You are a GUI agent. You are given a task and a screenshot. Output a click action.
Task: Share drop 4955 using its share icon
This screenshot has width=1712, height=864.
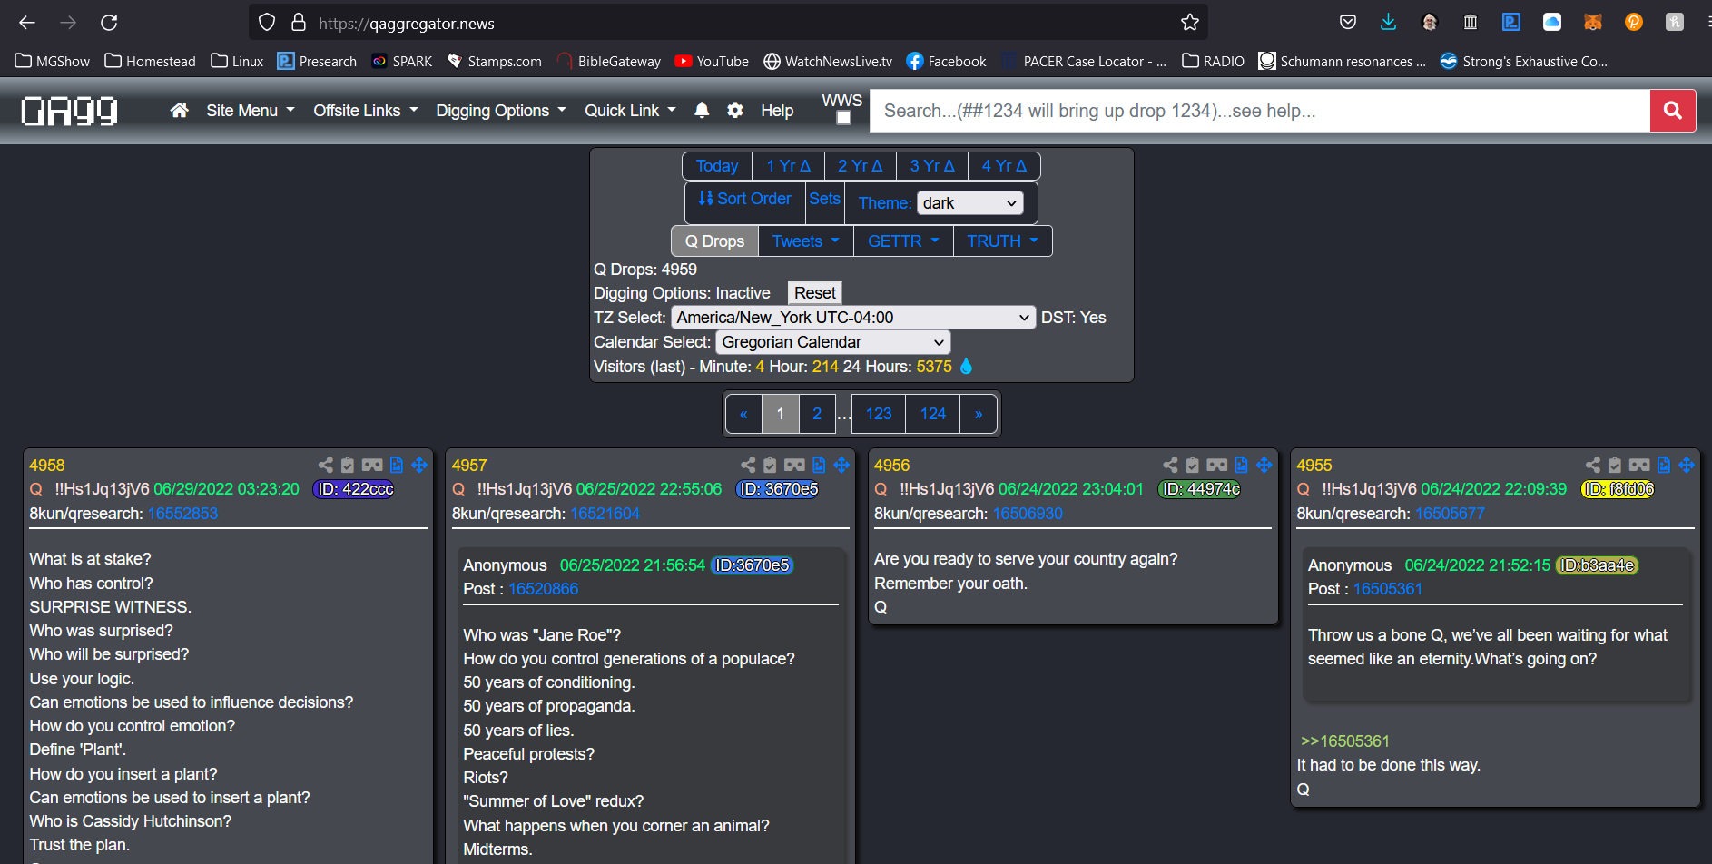1593,465
